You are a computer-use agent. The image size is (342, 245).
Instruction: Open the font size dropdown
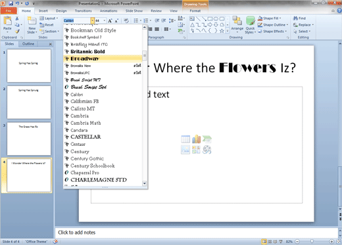pyautogui.click(x=105, y=20)
